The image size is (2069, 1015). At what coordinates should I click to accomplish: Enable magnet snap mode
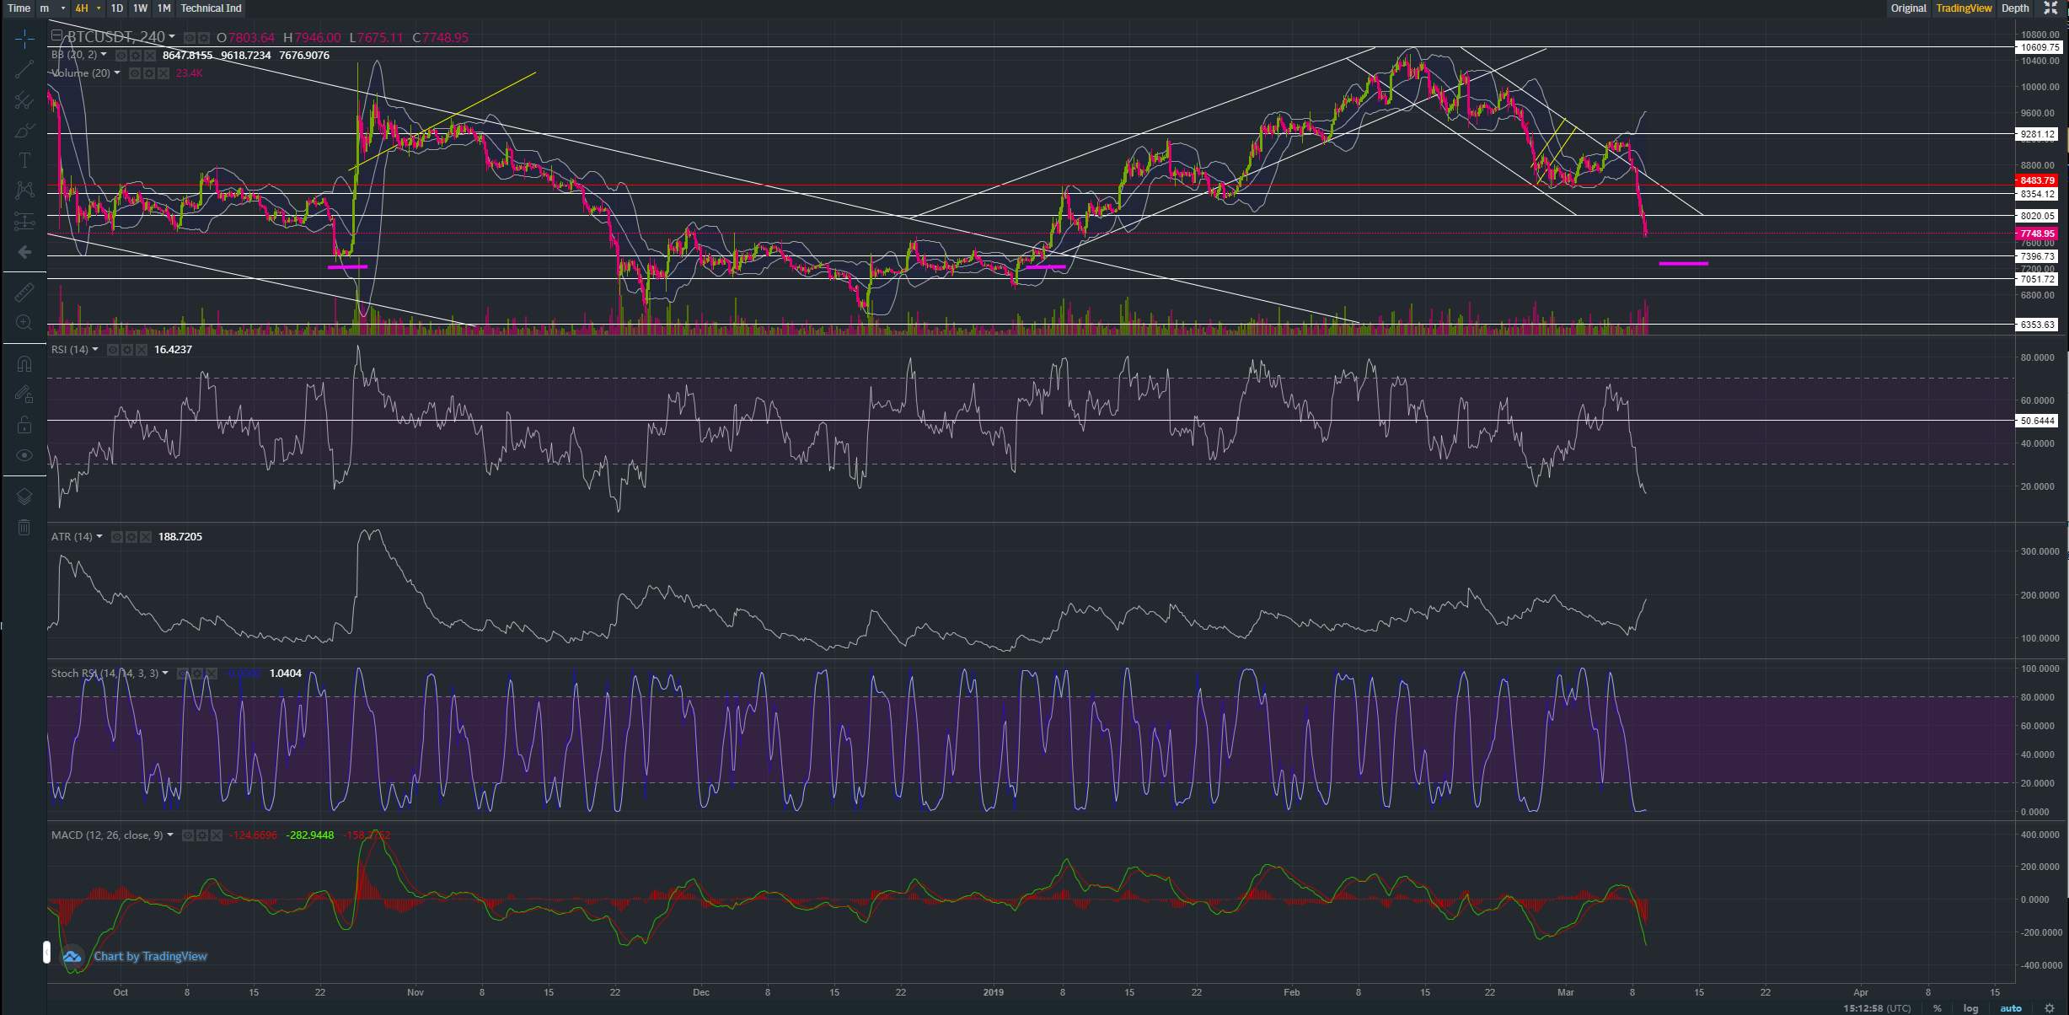[24, 364]
